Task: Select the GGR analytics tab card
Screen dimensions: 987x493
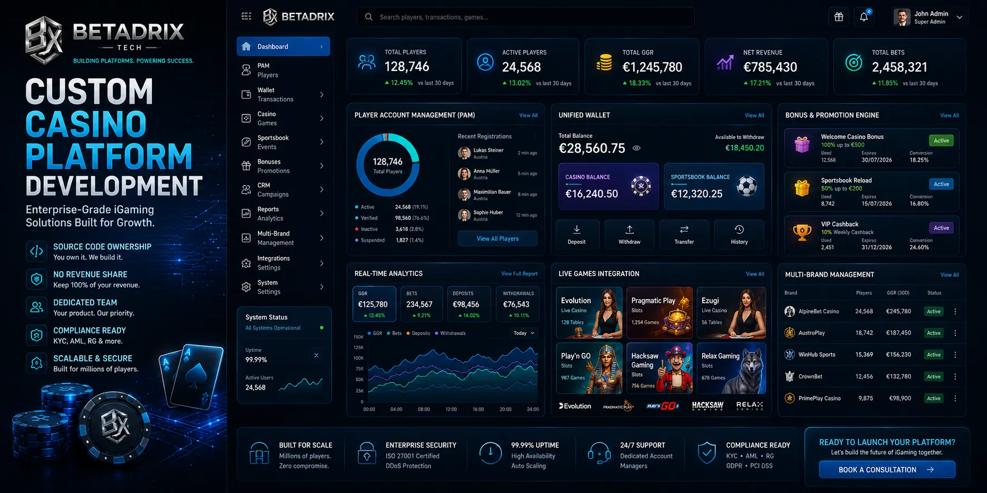Action: pos(374,304)
